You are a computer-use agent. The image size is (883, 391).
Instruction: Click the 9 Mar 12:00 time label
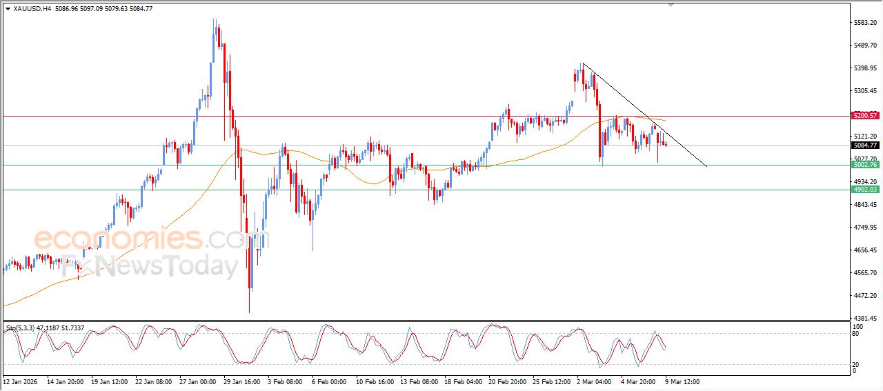coord(680,381)
